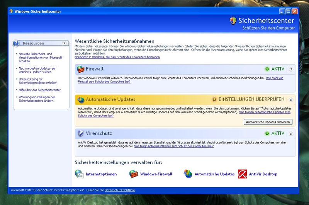Click AKTIV text in Virenschutz header
The height and width of the screenshot is (205, 309).
coord(278,133)
